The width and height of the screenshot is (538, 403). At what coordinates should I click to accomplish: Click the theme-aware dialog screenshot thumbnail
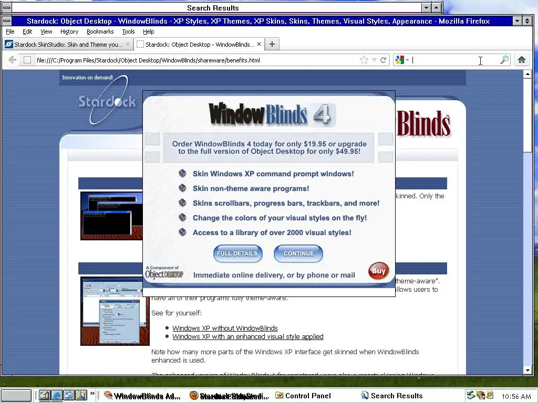[115, 311]
